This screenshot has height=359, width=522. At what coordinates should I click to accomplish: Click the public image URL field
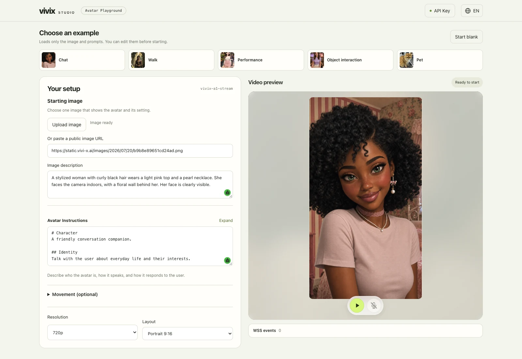[x=140, y=151]
